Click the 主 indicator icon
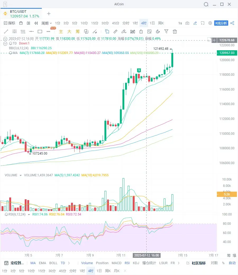This screenshot has width=238, height=275. click(61, 31)
